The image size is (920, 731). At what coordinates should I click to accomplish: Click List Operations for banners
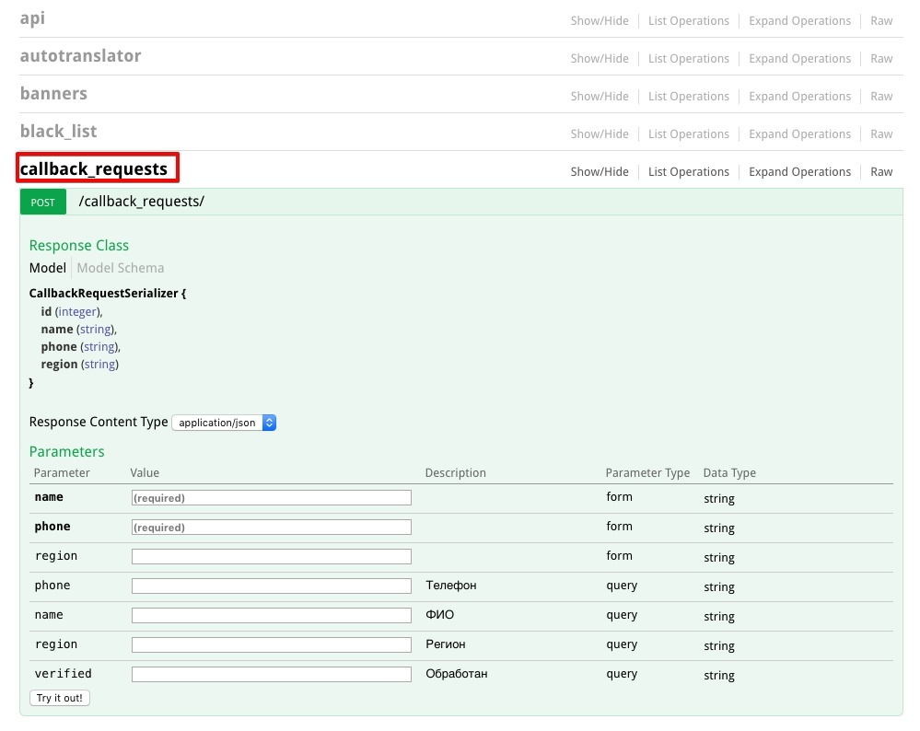pos(688,97)
